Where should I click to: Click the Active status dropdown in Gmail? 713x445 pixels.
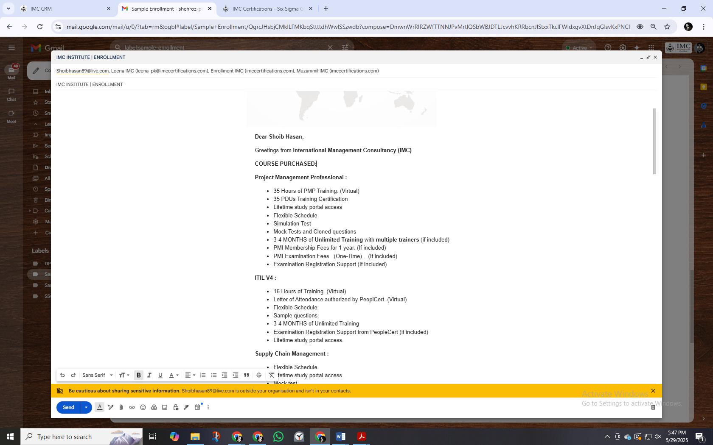pos(579,47)
